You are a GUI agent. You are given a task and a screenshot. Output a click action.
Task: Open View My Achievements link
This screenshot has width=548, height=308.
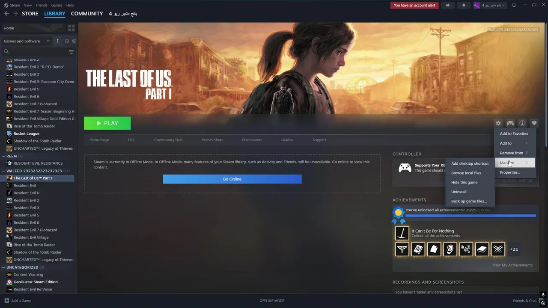(x=512, y=265)
